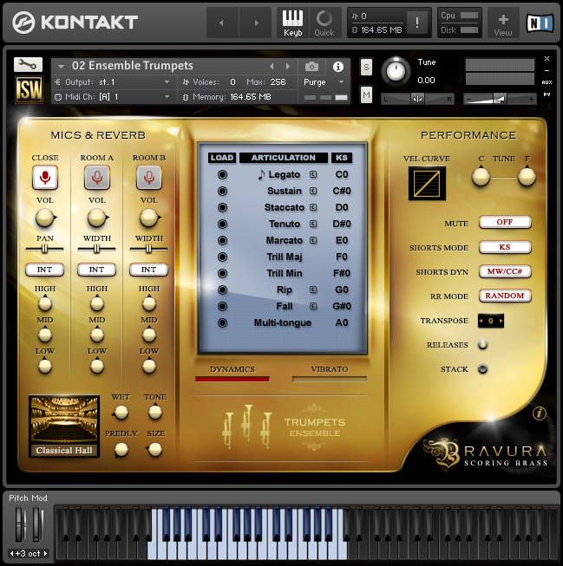This screenshot has height=566, width=563.
Task: Toggle the Close microphone button
Action: pos(45,177)
